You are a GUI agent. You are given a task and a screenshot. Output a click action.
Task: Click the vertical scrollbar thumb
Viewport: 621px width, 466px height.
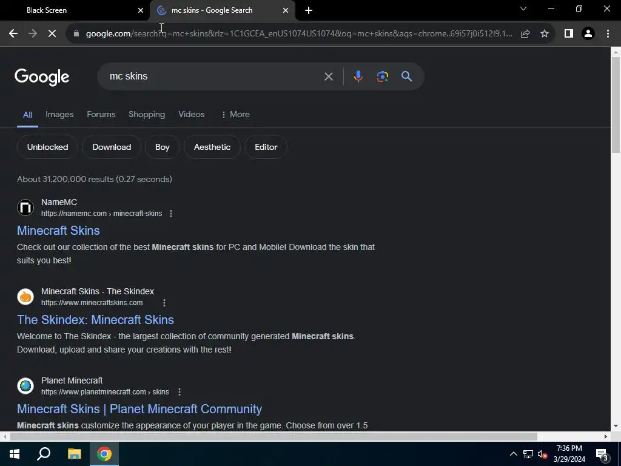coord(616,105)
